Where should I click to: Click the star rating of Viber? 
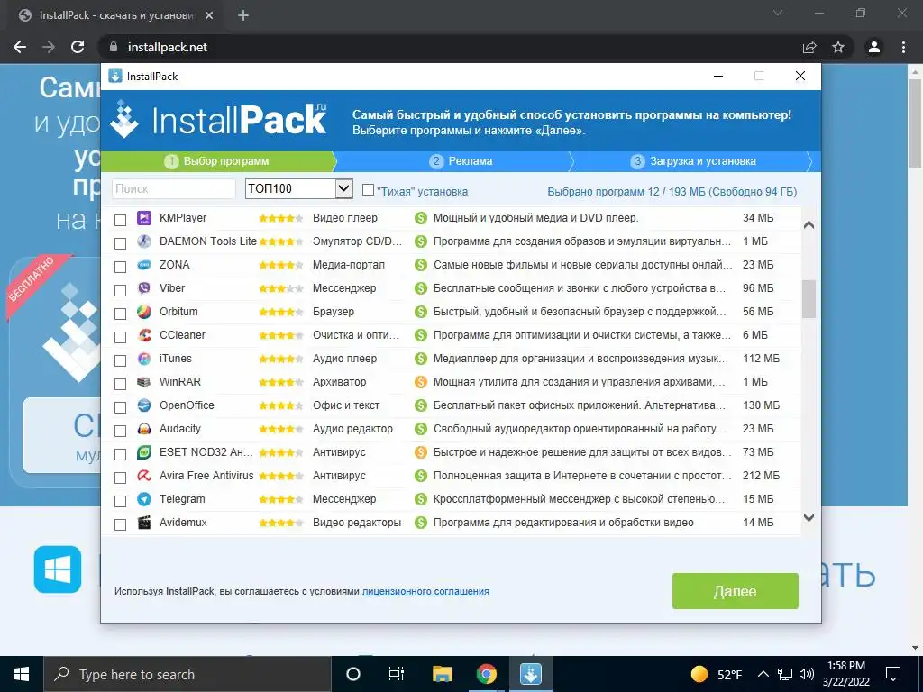pos(281,289)
